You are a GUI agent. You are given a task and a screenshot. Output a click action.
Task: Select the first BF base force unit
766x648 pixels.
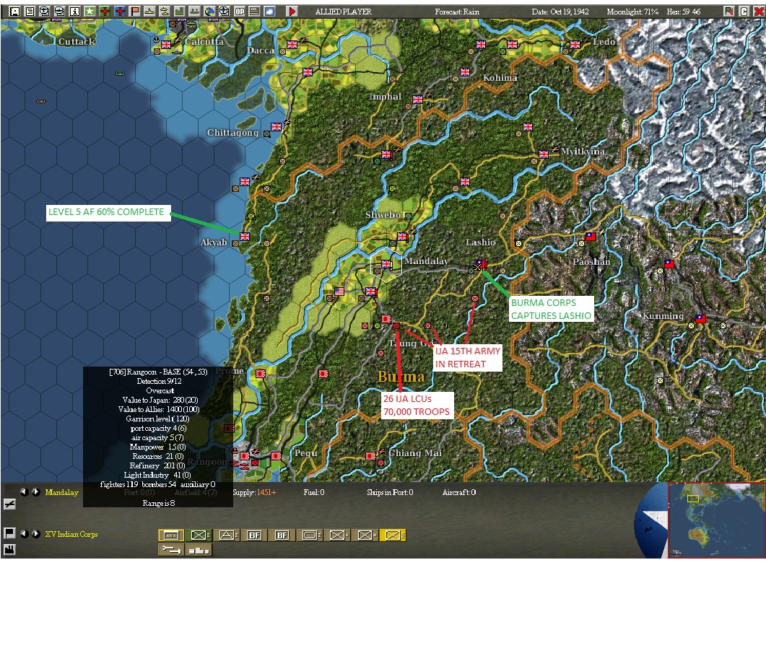point(255,535)
